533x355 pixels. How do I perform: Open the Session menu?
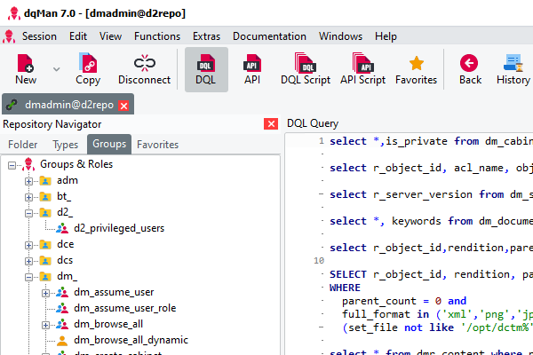tap(39, 36)
